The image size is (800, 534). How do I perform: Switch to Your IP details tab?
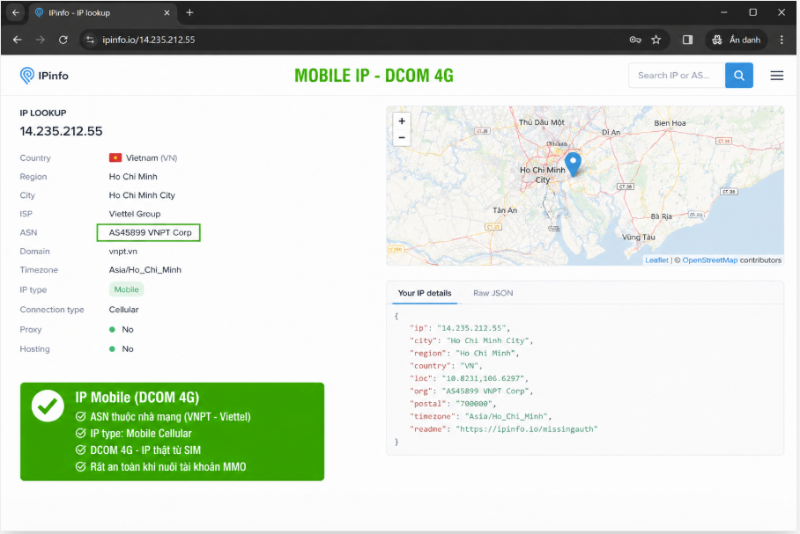[425, 293]
